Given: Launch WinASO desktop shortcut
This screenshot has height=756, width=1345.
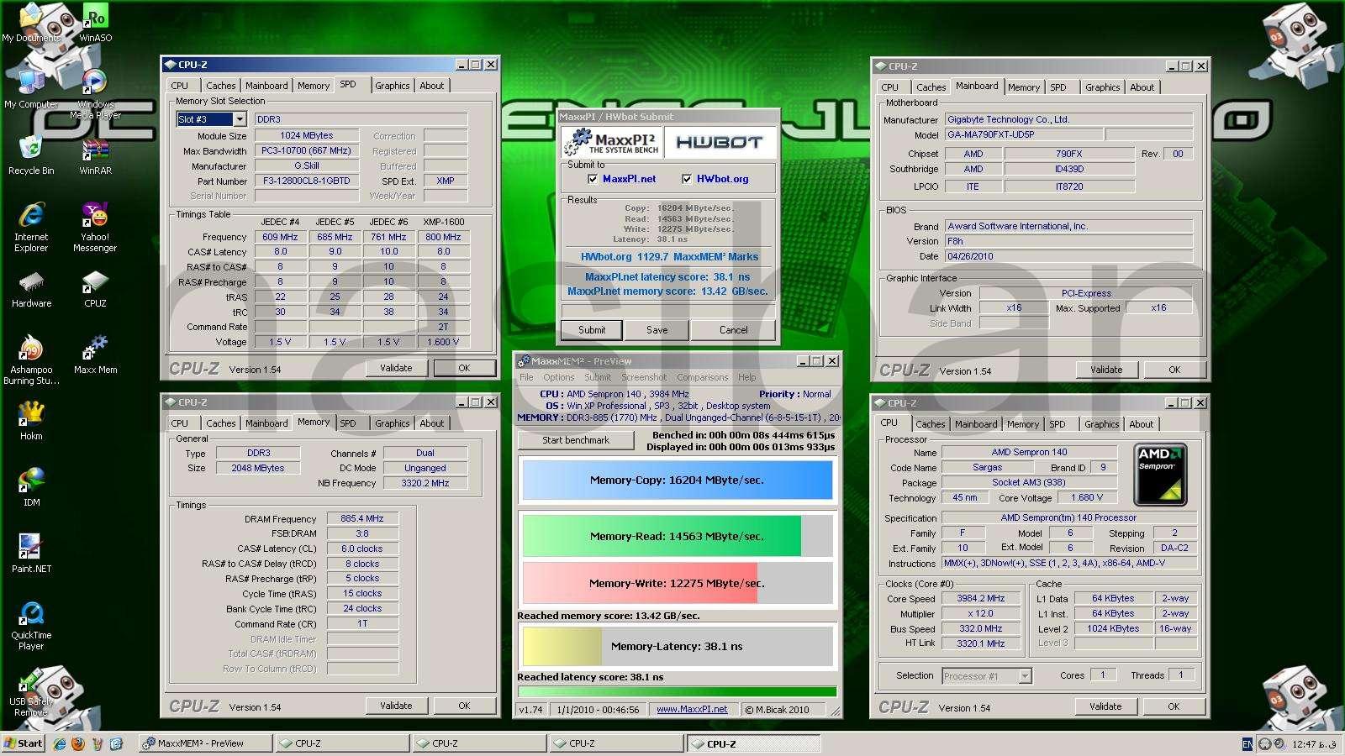Looking at the screenshot, I should coord(95,23).
